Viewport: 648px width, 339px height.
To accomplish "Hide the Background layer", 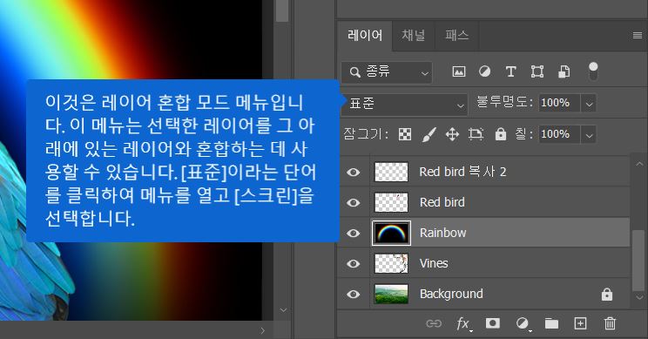I will tap(353, 295).
